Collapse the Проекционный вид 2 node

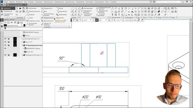(22, 45)
